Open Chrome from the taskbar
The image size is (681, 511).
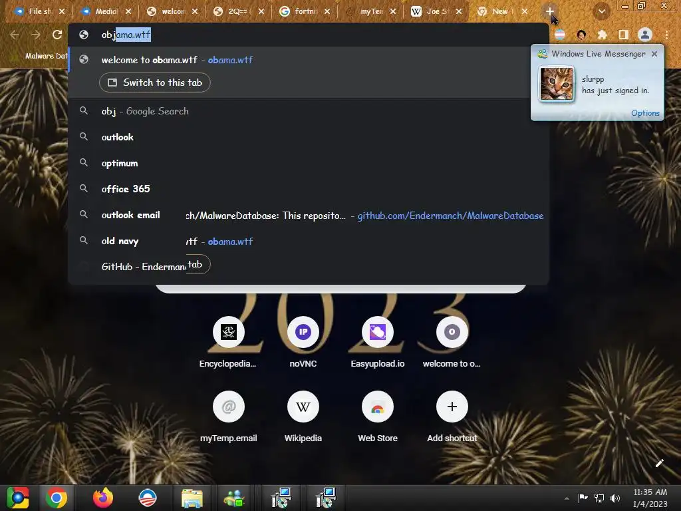click(57, 498)
